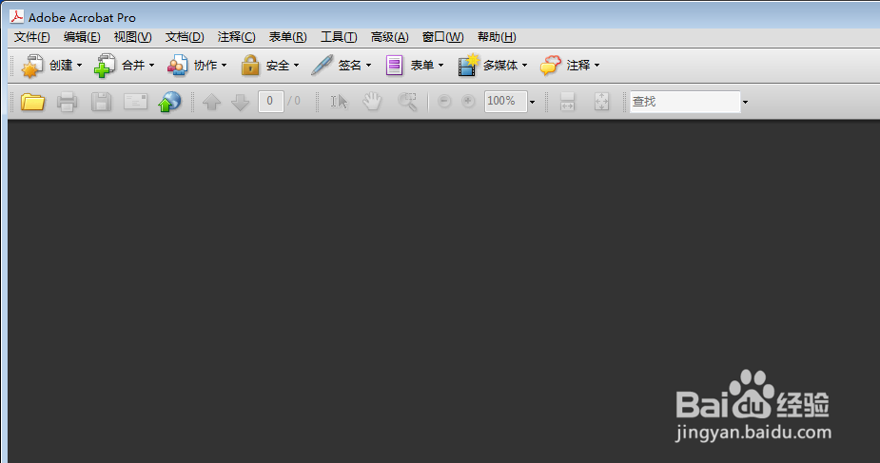The image size is (880, 463).
Task: Expand the 创建 dropdown arrow
Action: pos(79,66)
